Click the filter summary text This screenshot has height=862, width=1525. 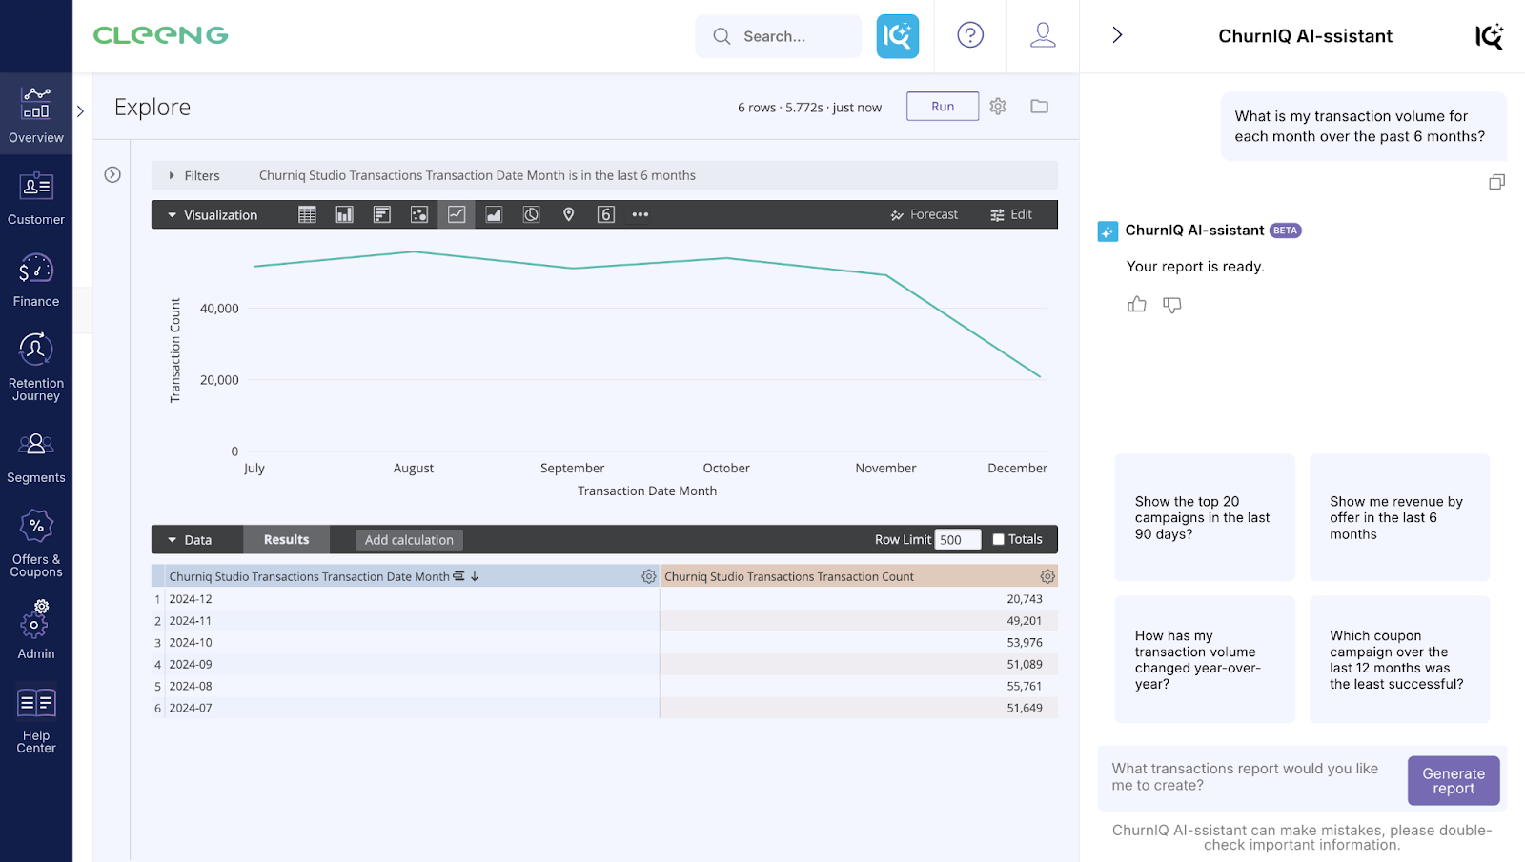point(478,175)
